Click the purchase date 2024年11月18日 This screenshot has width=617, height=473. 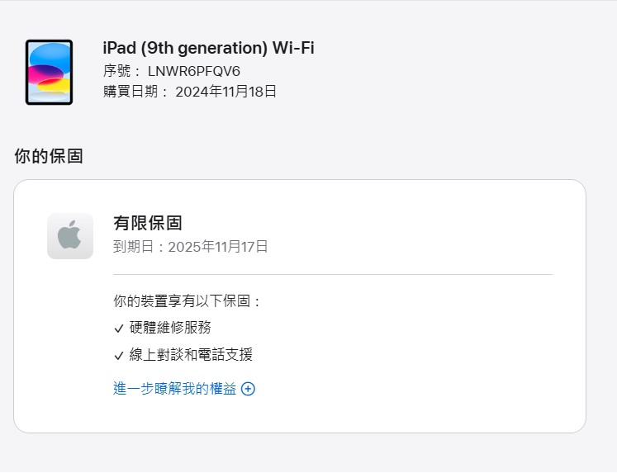coord(225,92)
